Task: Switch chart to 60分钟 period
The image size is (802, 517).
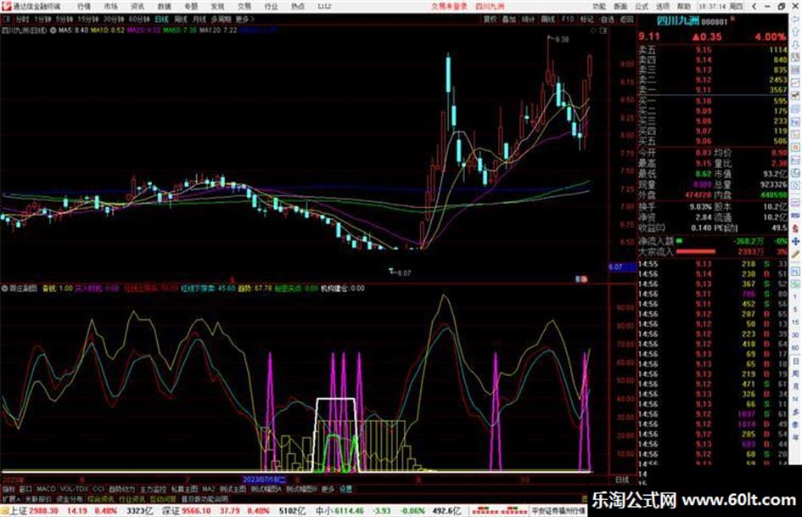Action: (138, 19)
